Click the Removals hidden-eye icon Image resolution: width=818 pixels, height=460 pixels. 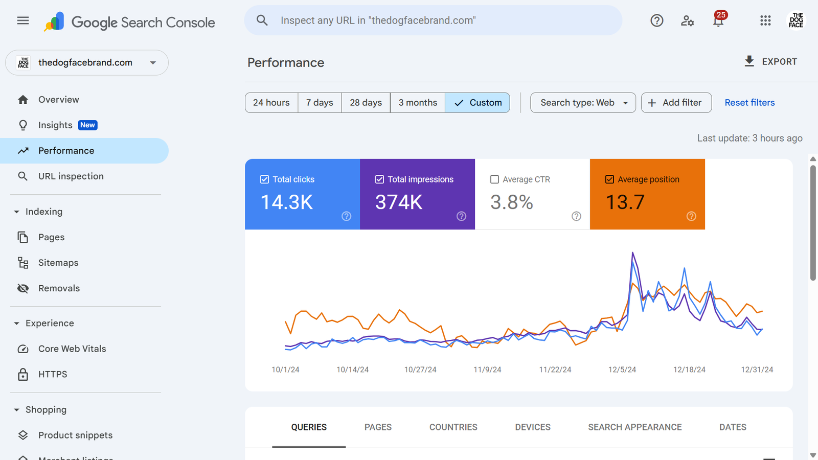click(23, 288)
